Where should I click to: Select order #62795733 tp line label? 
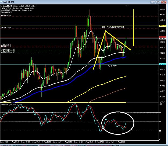coord(6,28)
